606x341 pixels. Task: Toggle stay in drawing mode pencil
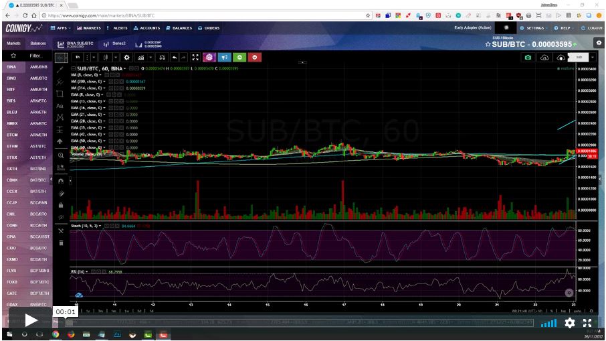(61, 194)
